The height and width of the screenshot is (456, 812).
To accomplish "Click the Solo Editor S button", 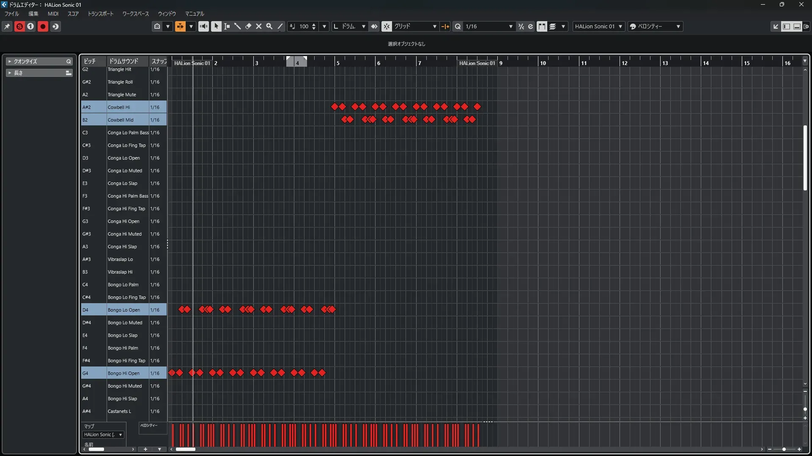I will pyautogui.click(x=19, y=26).
